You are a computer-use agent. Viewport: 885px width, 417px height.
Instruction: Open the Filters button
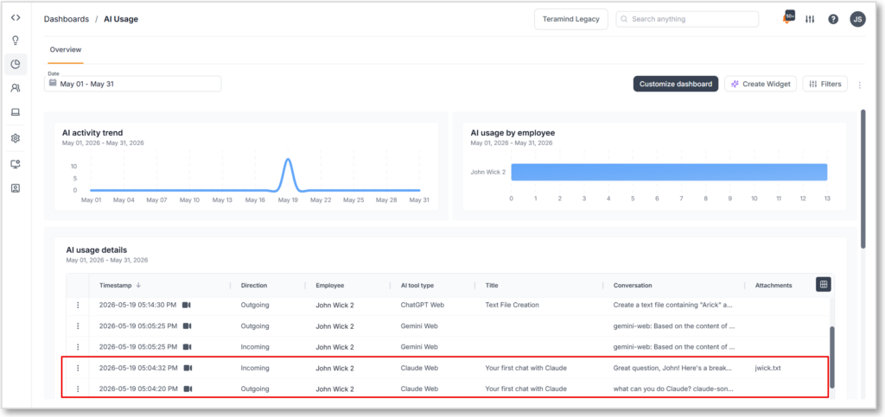(825, 84)
